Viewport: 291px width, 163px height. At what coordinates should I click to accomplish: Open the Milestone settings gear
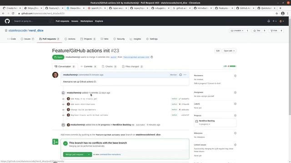[235, 133]
